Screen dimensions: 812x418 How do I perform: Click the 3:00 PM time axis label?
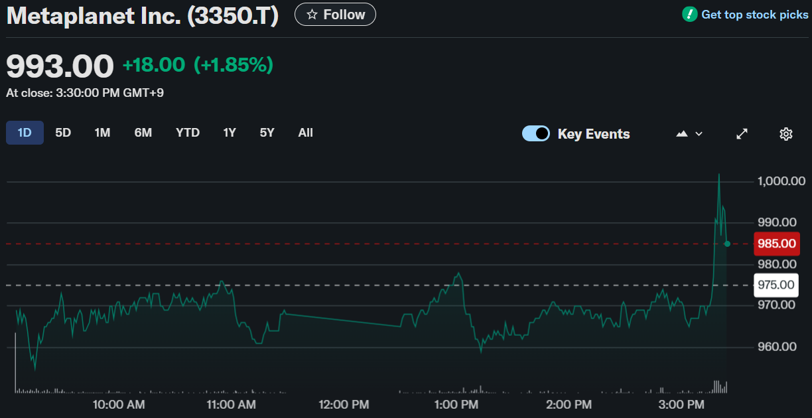coord(682,404)
